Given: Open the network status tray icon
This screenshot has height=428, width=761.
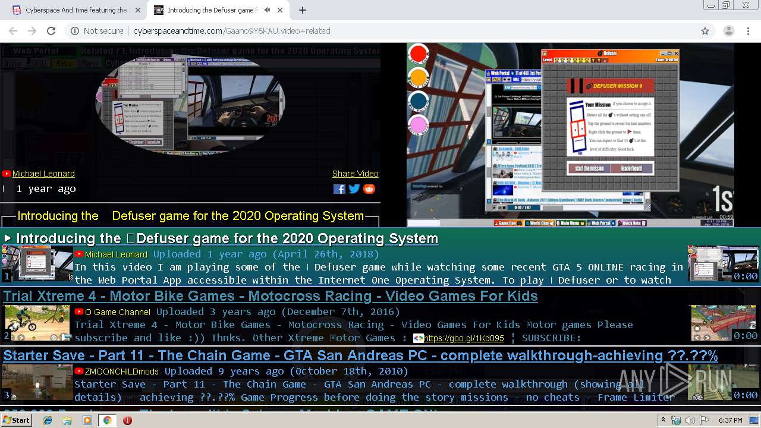Looking at the screenshot, I should 676,420.
